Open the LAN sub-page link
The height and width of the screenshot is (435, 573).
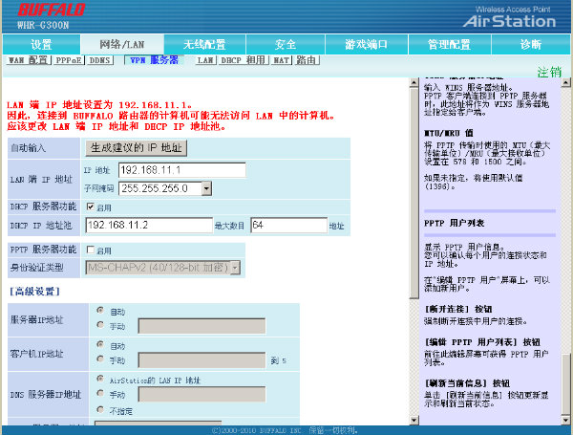[205, 60]
